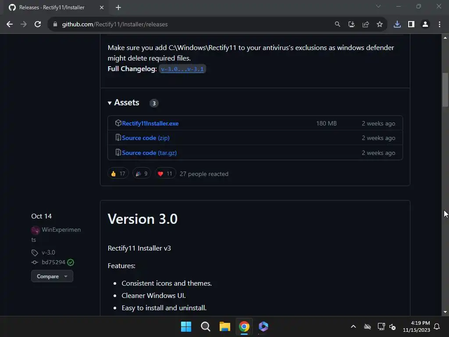The image size is (449, 337).
Task: Click the heart reaction with 11
Action: point(165,174)
